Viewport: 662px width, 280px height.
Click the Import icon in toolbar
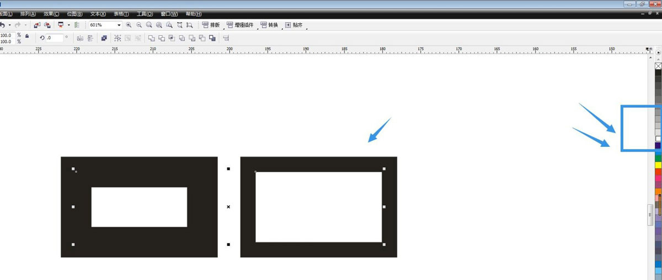click(37, 25)
